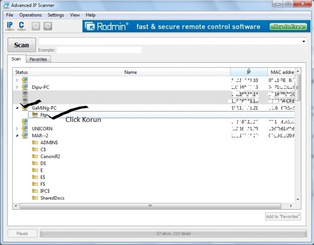
Task: Select the MAR--2 name text
Action: click(40, 136)
